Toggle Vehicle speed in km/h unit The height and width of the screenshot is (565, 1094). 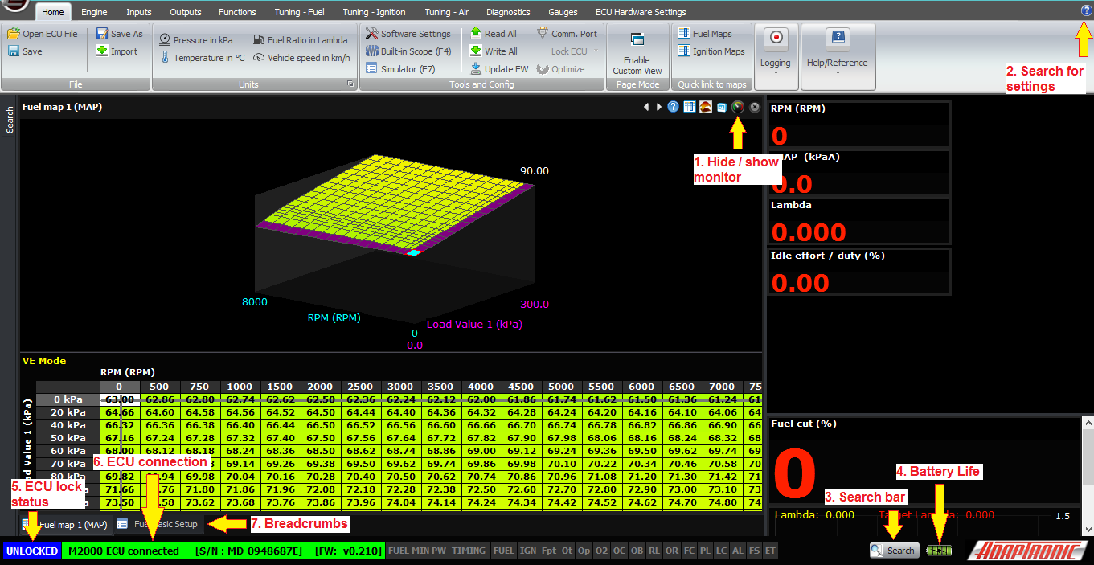pyautogui.click(x=301, y=58)
